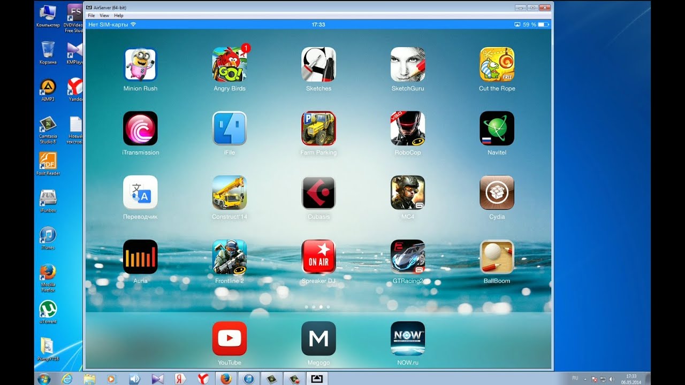Launch the RoboCop game
This screenshot has height=385, width=685.
[x=408, y=128]
